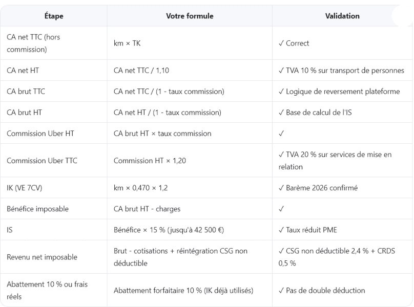Click the Votre formule column header
414x307 pixels.
(190, 16)
